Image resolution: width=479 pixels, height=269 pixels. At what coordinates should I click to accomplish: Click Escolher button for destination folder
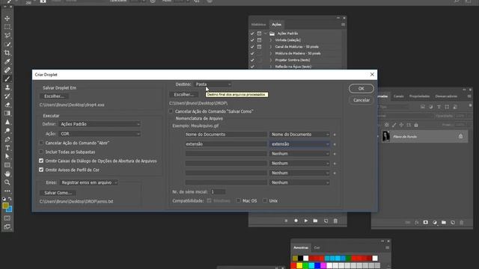pos(184,95)
